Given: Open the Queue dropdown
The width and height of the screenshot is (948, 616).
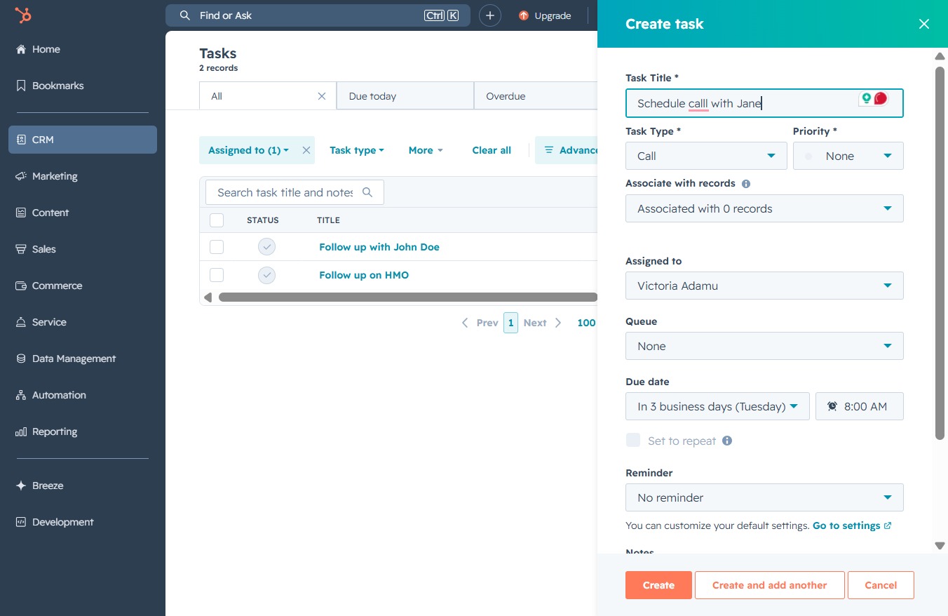Looking at the screenshot, I should tap(764, 346).
